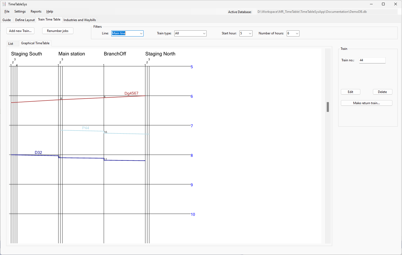The height and width of the screenshot is (255, 402).
Task: Select the D32 train label in timetable
Action: [38, 152]
